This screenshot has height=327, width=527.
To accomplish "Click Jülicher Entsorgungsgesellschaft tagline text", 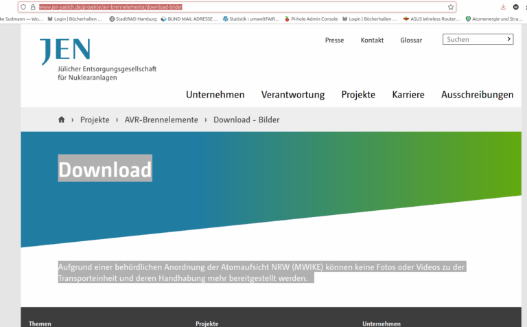I will [x=107, y=73].
